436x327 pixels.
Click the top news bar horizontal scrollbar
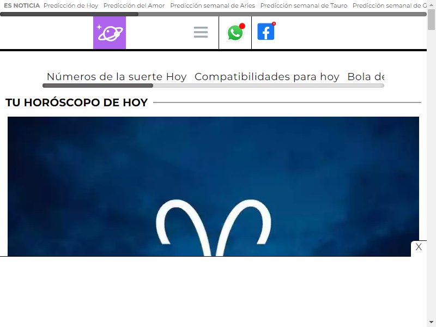click(x=213, y=14)
